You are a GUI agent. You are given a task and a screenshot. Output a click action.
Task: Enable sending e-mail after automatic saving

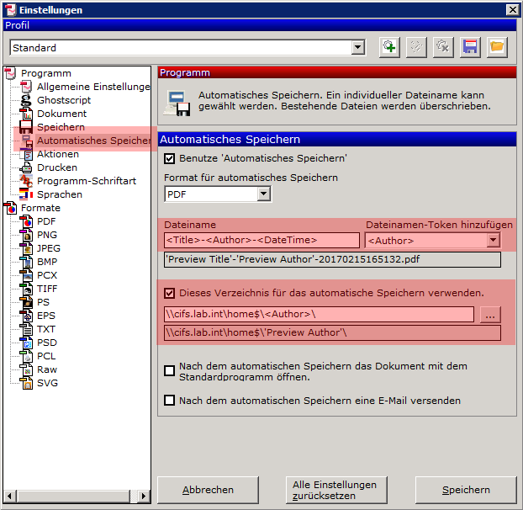coord(170,401)
